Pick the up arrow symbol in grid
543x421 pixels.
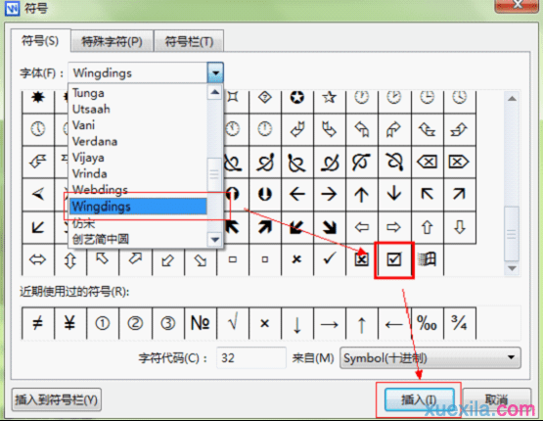pos(361,194)
